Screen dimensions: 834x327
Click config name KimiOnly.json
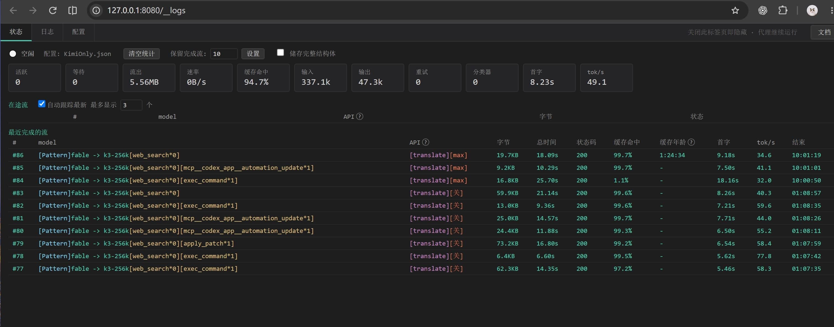(87, 54)
